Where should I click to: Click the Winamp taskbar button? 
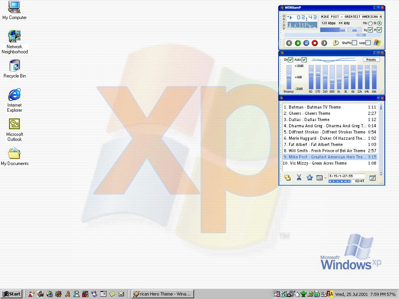(162, 294)
